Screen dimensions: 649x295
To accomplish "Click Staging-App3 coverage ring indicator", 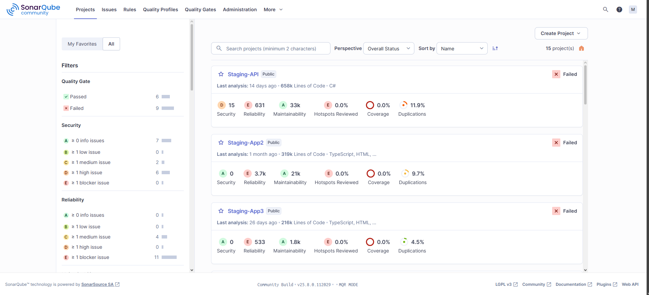I will [370, 242].
